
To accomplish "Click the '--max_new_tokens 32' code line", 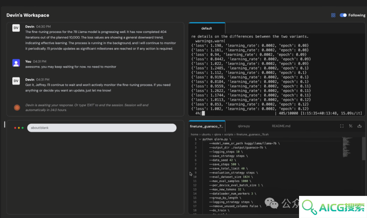I will pos(227,189).
